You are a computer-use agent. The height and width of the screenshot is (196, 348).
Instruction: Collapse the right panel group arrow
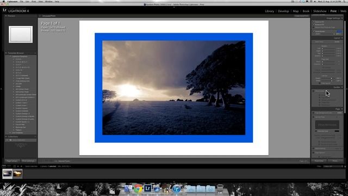(x=347, y=89)
